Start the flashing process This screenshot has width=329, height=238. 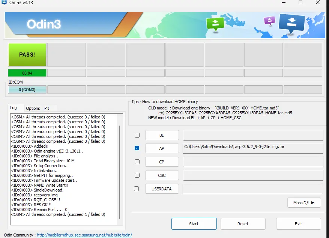tap(194, 224)
